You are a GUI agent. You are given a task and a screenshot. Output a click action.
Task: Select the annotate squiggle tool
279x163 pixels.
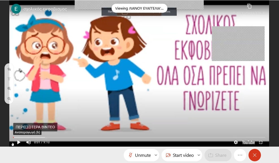click(x=9, y=69)
